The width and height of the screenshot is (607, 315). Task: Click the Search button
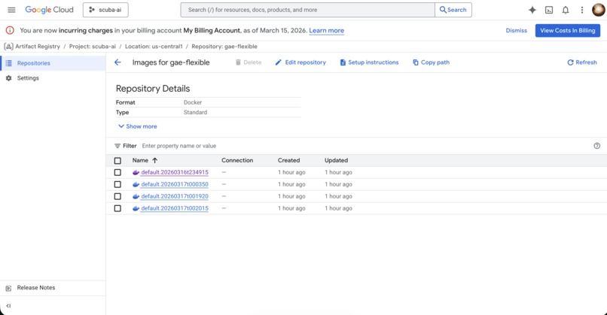coord(453,10)
